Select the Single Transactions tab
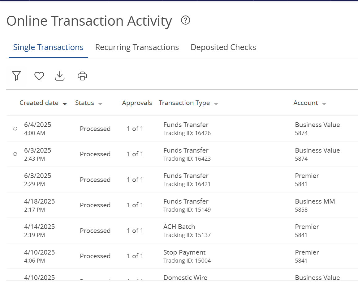Image resolution: width=358 pixels, height=287 pixels. click(x=48, y=47)
